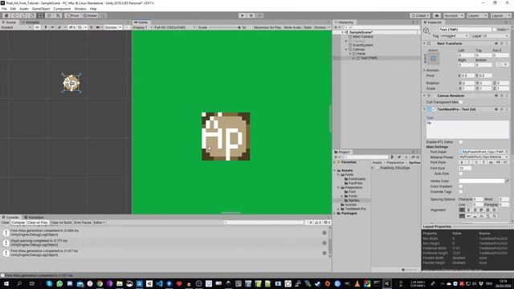Set left horizontal text alignment
514x289 pixels.
click(x=462, y=210)
